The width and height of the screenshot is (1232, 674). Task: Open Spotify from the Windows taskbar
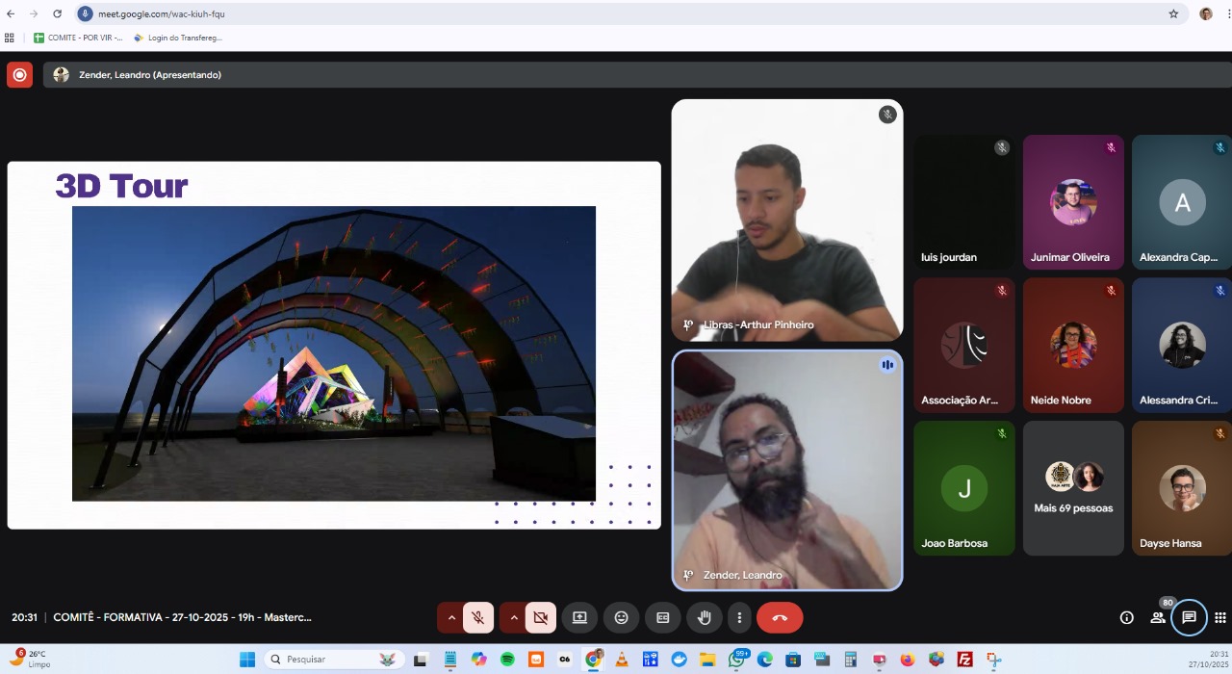coord(507,660)
